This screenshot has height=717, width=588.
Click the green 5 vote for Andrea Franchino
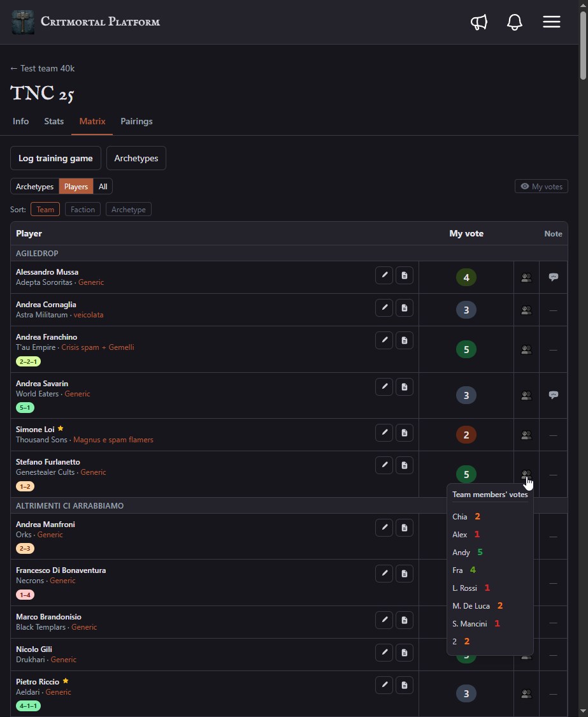pos(466,349)
